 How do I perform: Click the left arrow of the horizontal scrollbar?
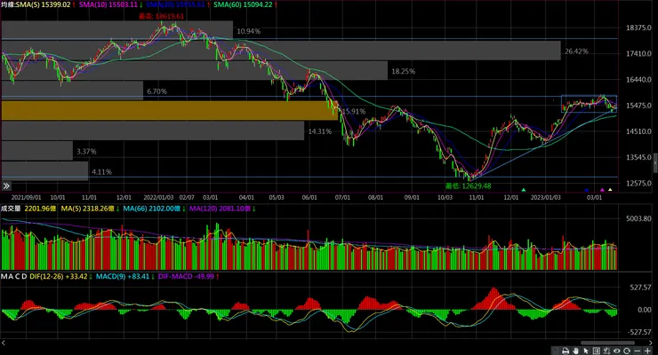pyautogui.click(x=4, y=343)
